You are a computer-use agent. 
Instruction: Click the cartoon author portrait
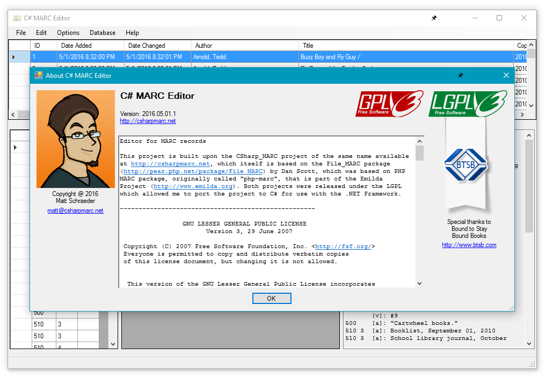76,139
